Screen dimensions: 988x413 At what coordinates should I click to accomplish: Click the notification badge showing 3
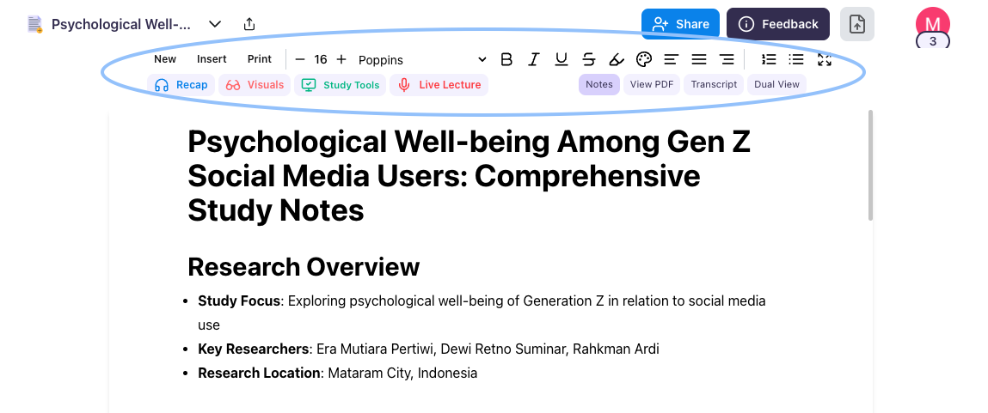click(933, 41)
